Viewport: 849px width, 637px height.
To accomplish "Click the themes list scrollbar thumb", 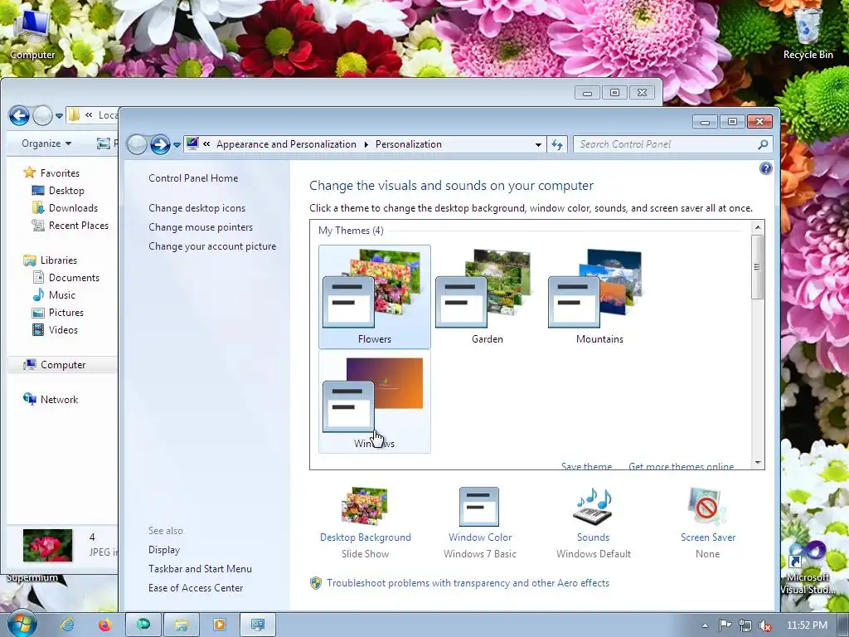I will (x=758, y=266).
